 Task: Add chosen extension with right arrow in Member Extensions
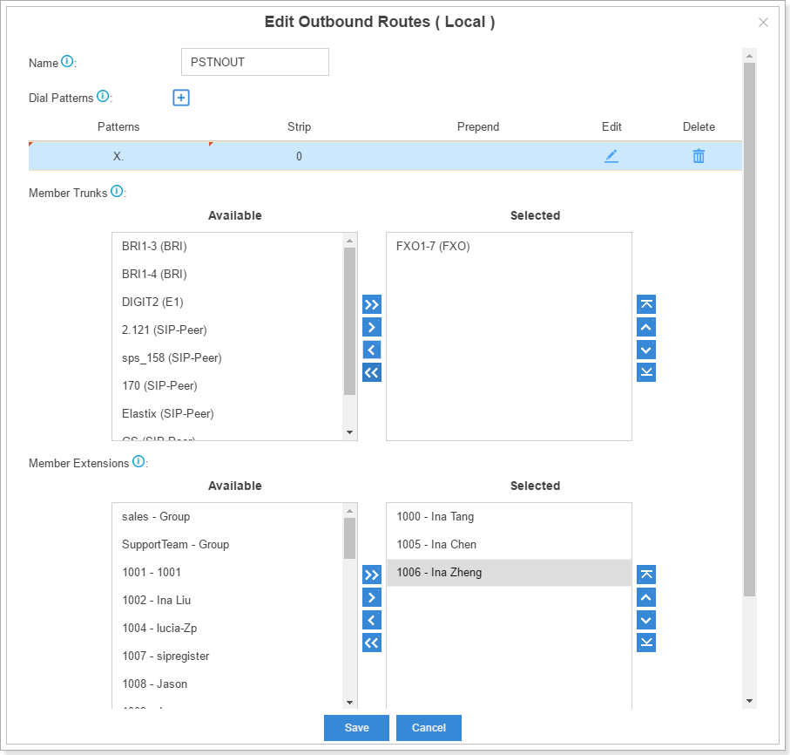(x=371, y=598)
